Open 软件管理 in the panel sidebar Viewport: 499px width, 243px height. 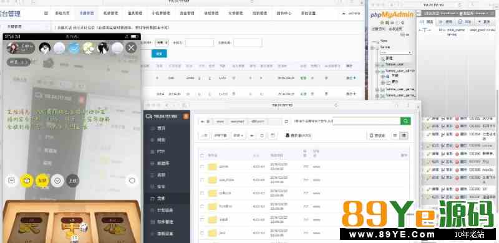point(165,222)
